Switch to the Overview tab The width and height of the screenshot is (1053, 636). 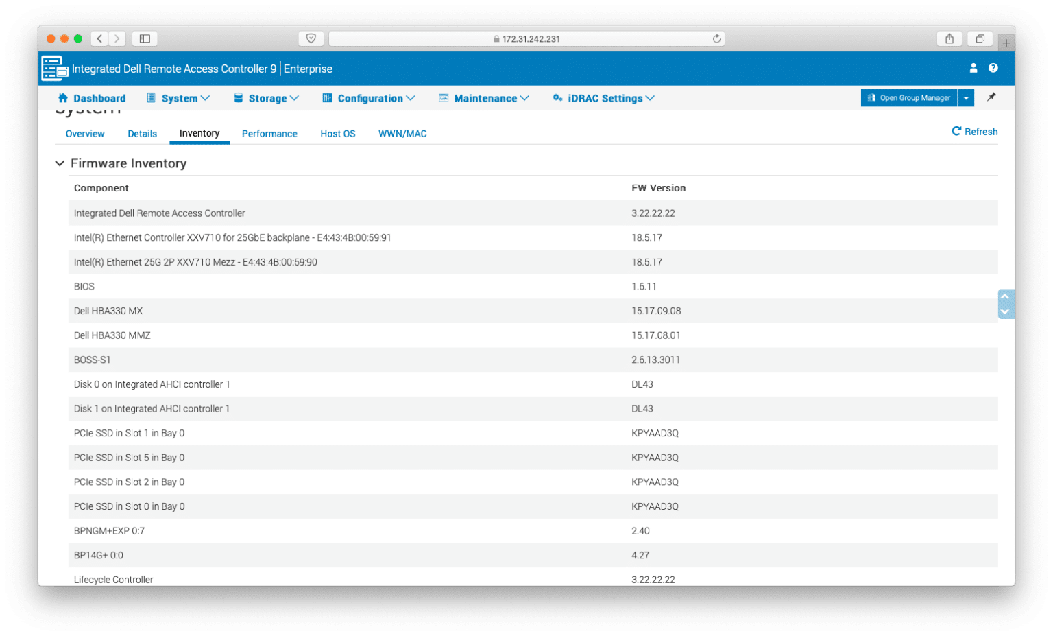click(85, 134)
